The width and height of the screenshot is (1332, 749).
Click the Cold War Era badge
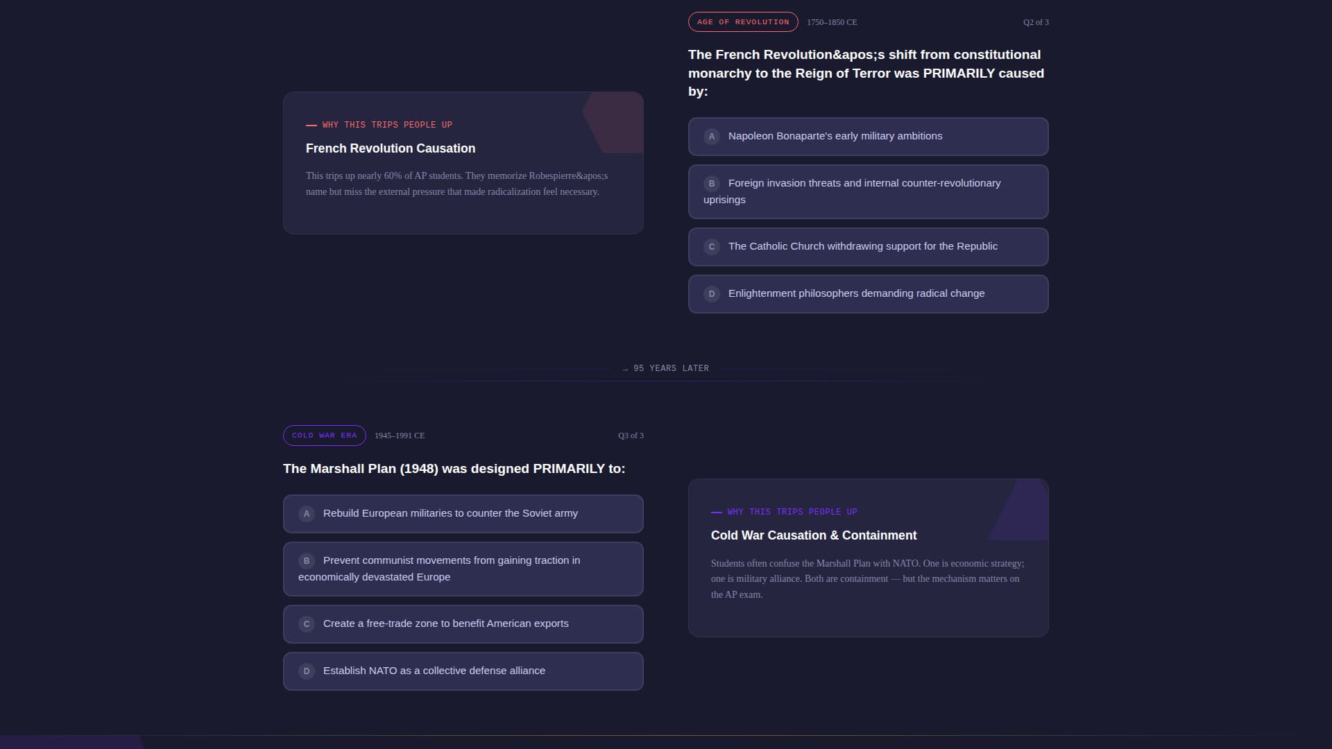coord(324,436)
